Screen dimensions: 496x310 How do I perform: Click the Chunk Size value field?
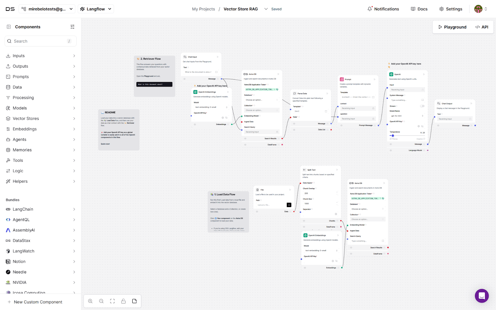coord(320,204)
